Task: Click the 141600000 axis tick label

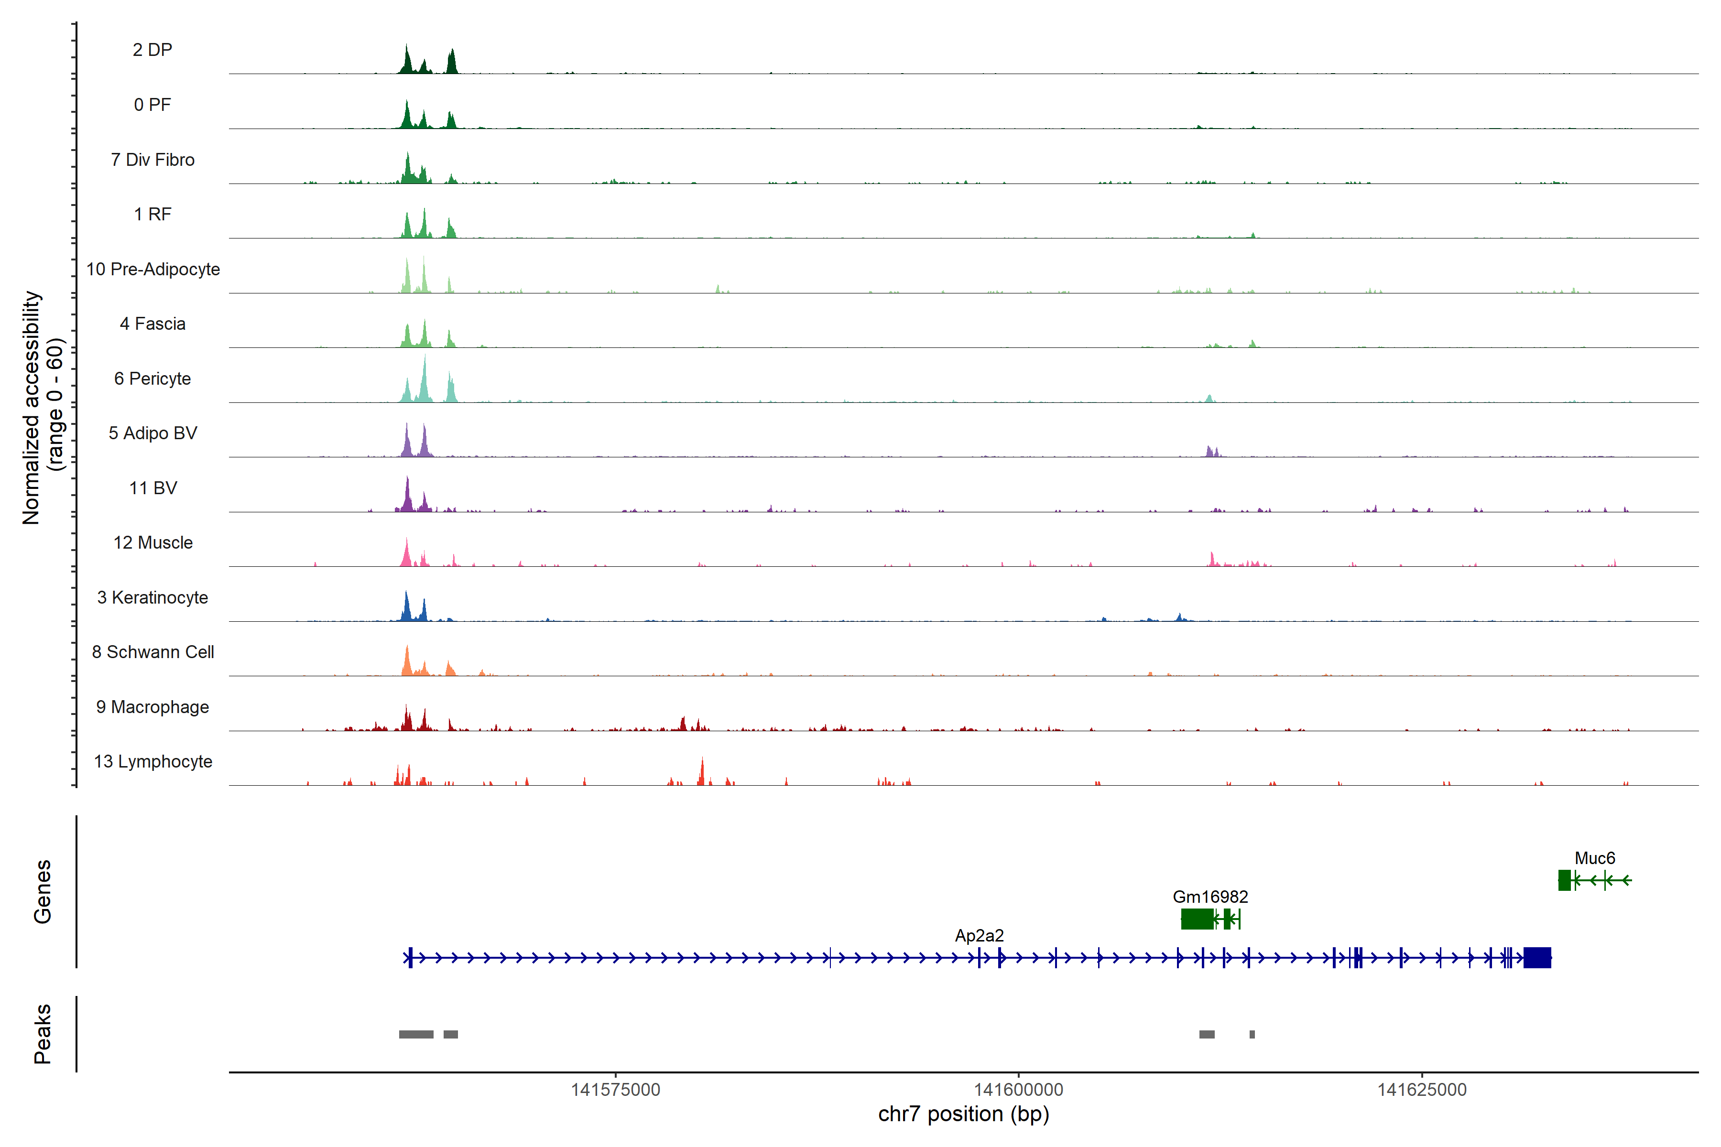Action: [1019, 1089]
